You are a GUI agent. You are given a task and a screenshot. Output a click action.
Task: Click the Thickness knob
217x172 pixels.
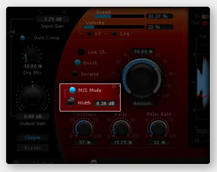(x=84, y=128)
